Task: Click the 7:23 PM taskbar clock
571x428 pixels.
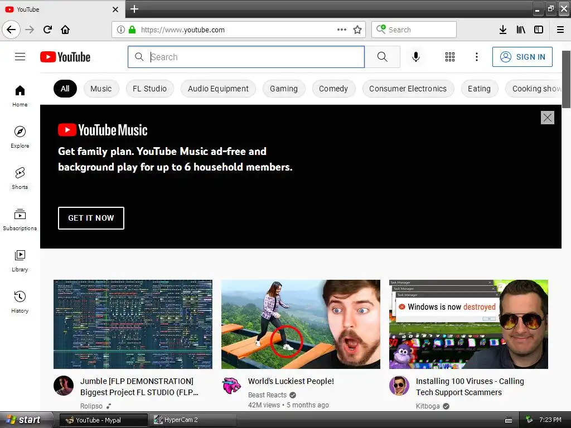Action: (550, 420)
